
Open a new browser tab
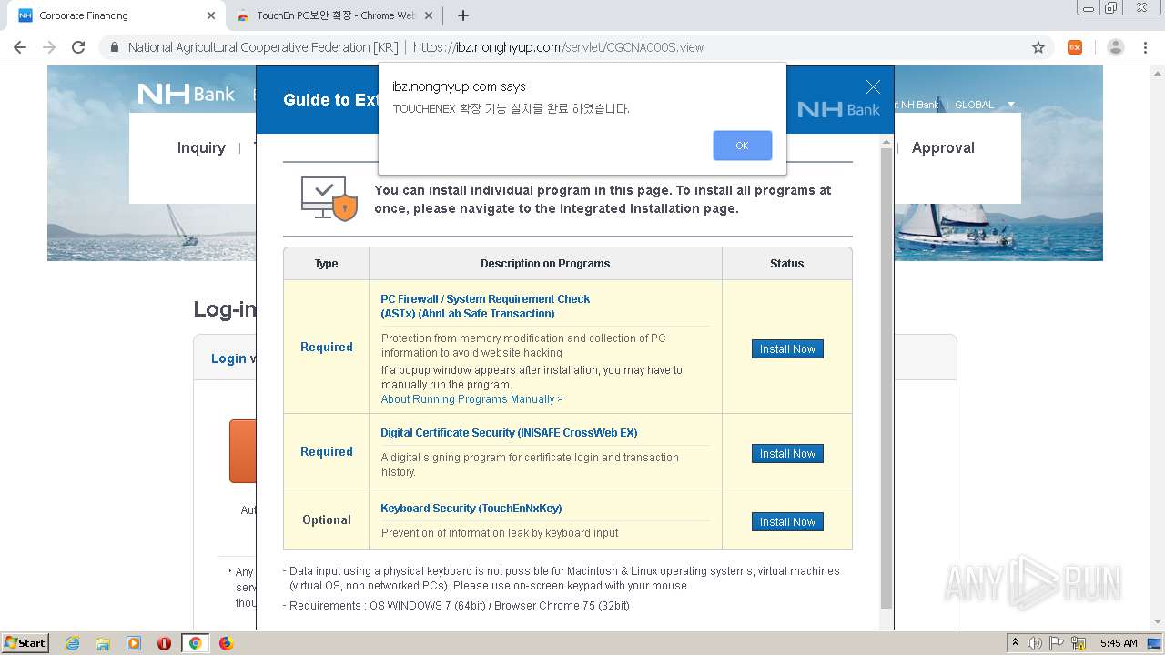coord(463,15)
